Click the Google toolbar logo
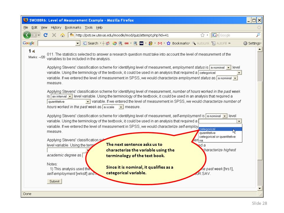Image resolution: width=284 pixels, height=213 pixels. point(28,43)
